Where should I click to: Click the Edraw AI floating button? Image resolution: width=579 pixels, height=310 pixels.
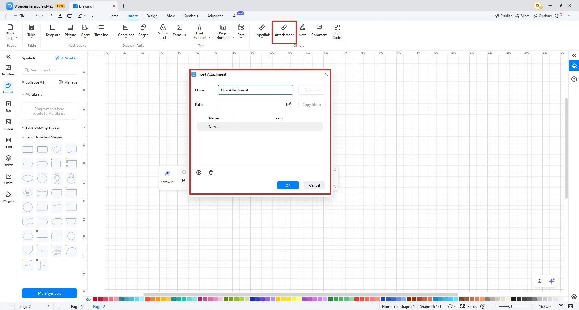[167, 177]
